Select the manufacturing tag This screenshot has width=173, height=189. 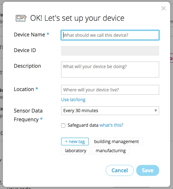[110, 150]
